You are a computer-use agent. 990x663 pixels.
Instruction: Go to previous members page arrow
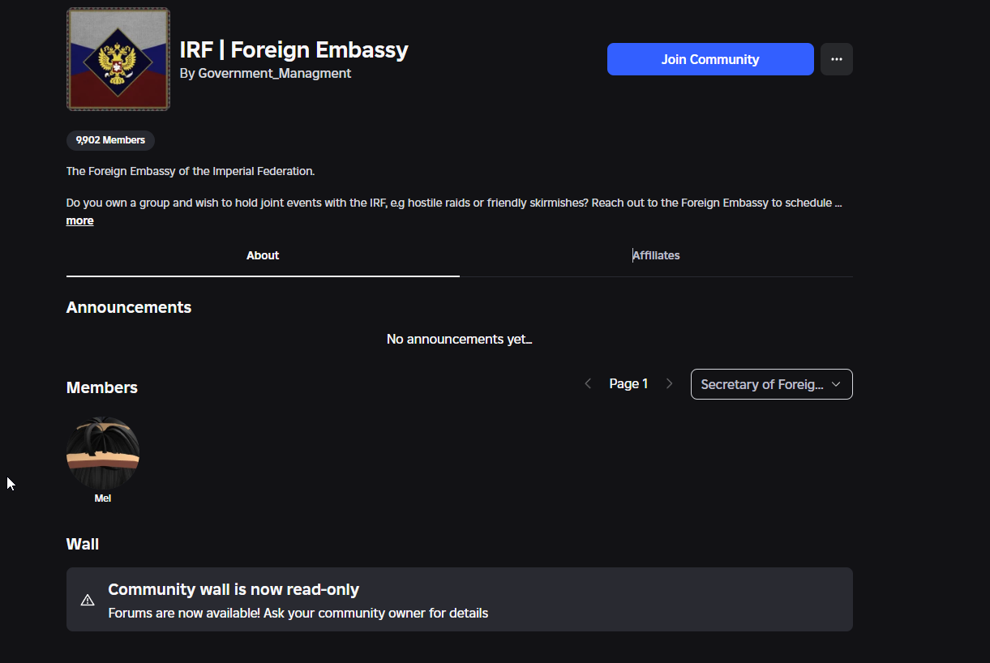pyautogui.click(x=588, y=383)
